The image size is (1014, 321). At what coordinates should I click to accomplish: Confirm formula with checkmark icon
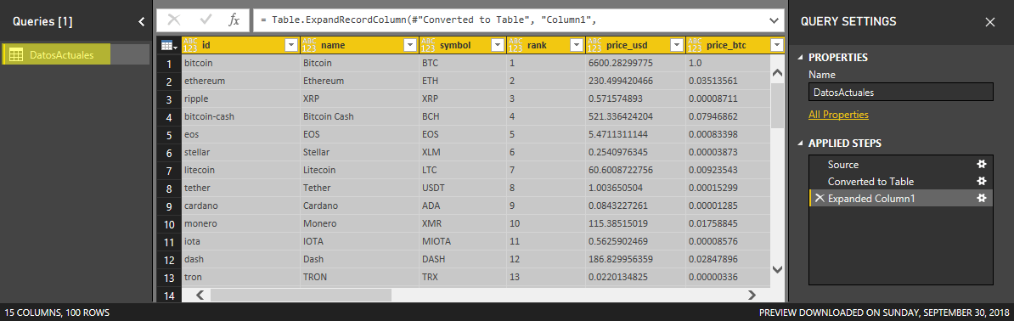pyautogui.click(x=206, y=20)
